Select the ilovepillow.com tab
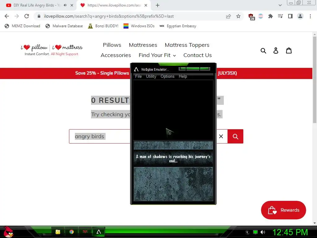Screen dimensions: 317x238 point(113,5)
